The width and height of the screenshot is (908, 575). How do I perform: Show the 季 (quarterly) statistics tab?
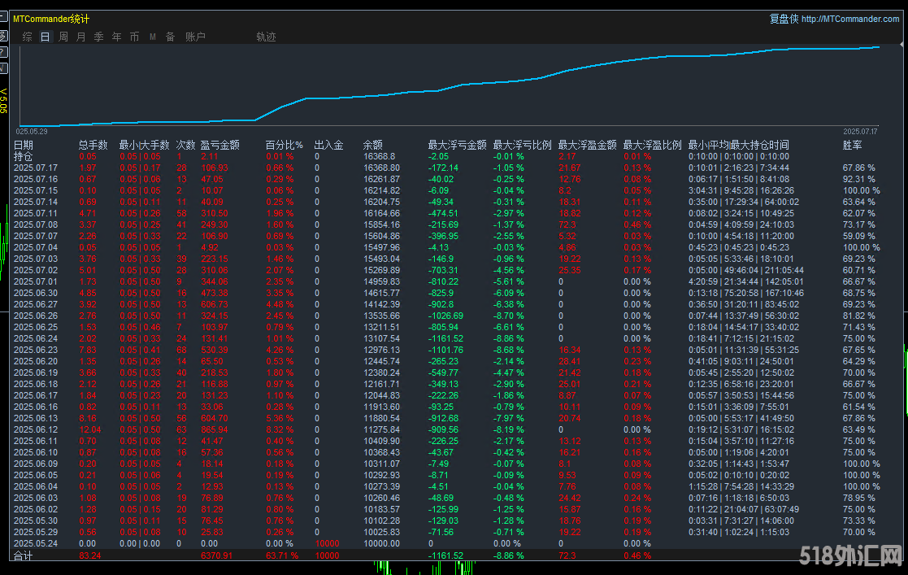tap(99, 37)
